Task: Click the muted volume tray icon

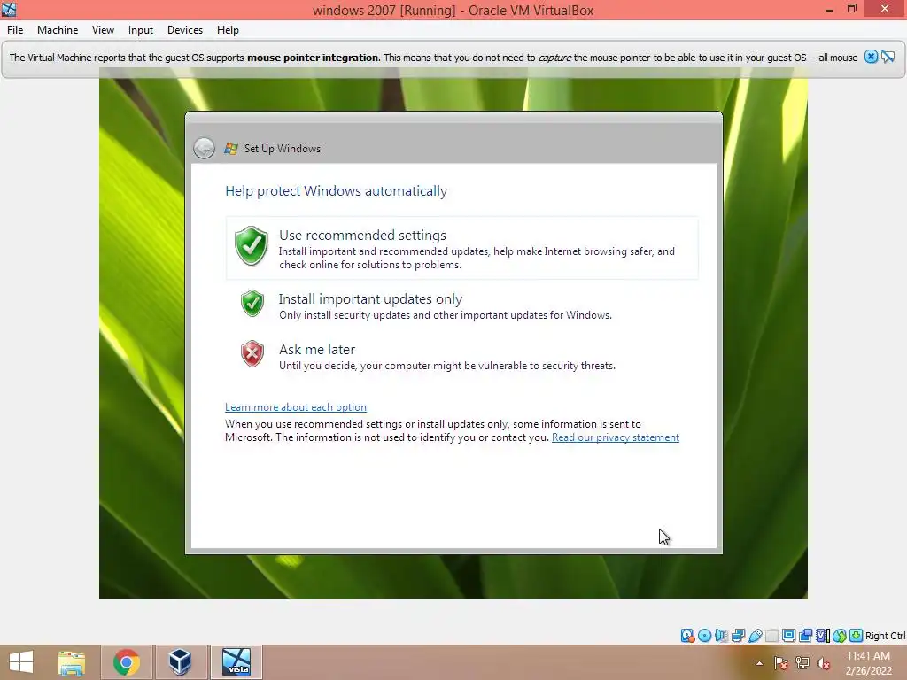Action: (x=824, y=663)
